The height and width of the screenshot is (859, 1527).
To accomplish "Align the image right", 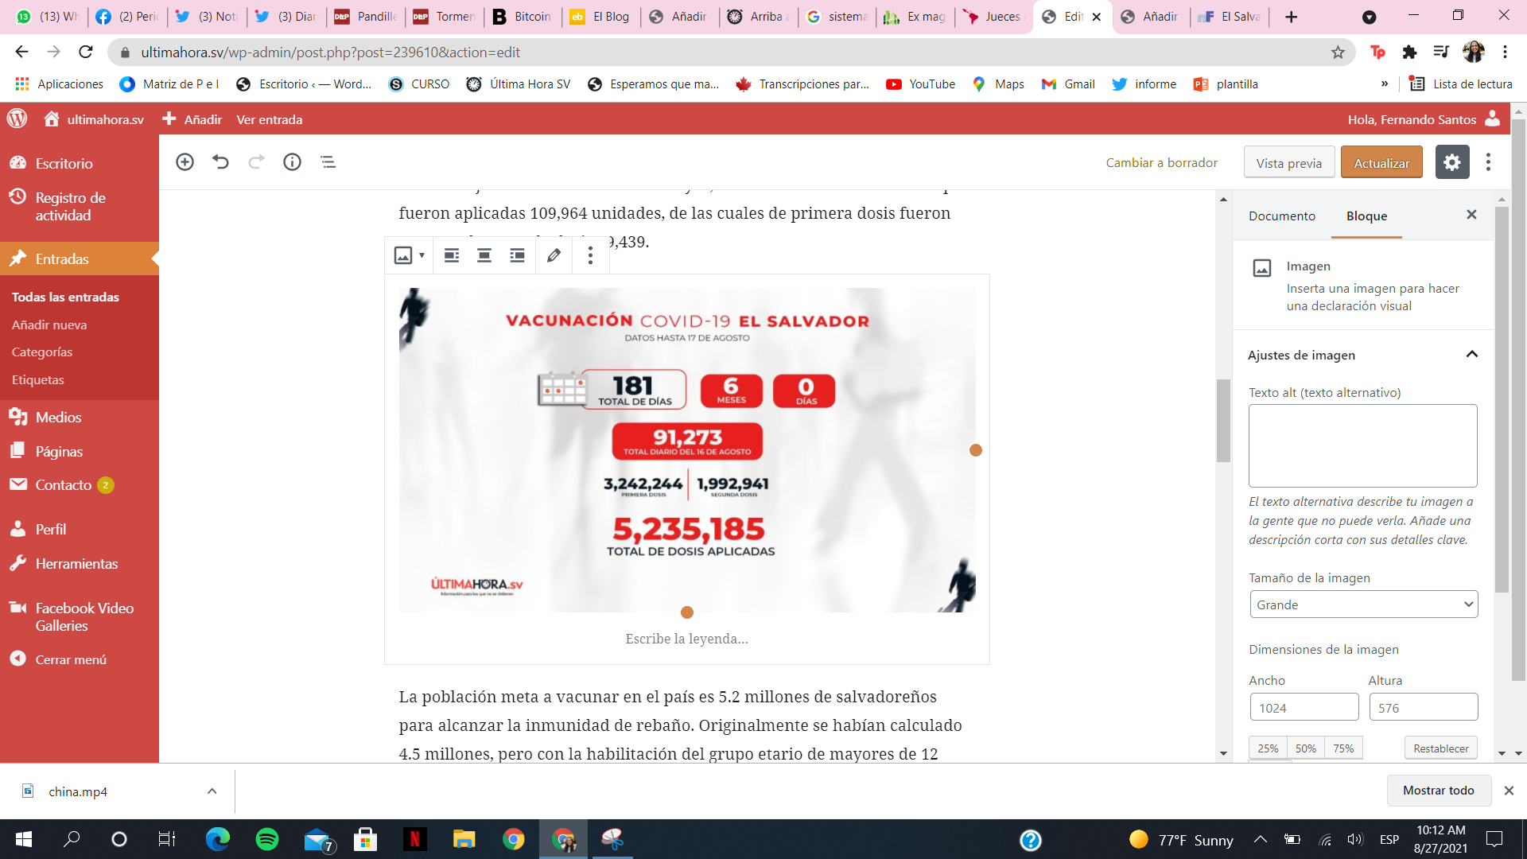I will (x=517, y=255).
